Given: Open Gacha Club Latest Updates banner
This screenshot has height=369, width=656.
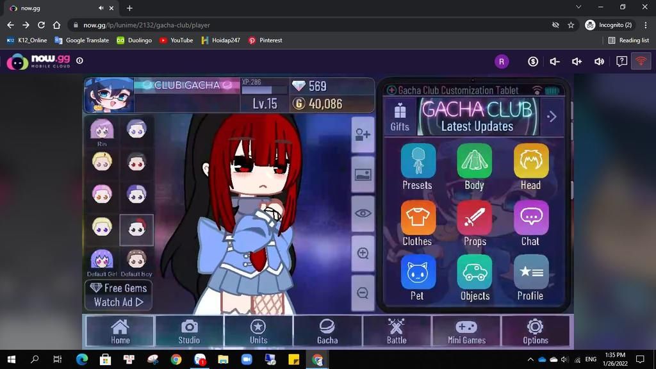Looking at the screenshot, I should pyautogui.click(x=477, y=117).
